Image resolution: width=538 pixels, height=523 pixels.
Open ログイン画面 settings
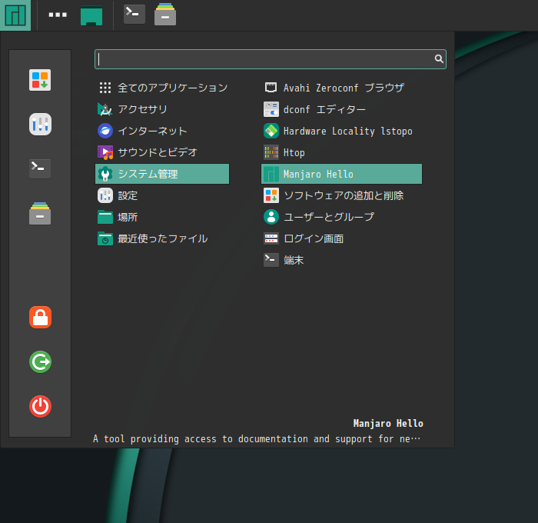[x=342, y=238]
